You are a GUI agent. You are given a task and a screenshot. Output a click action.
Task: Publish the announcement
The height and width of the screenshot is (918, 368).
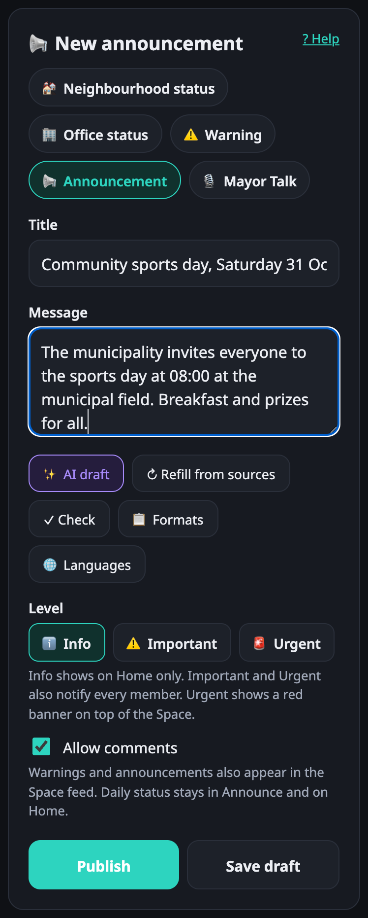tap(104, 865)
